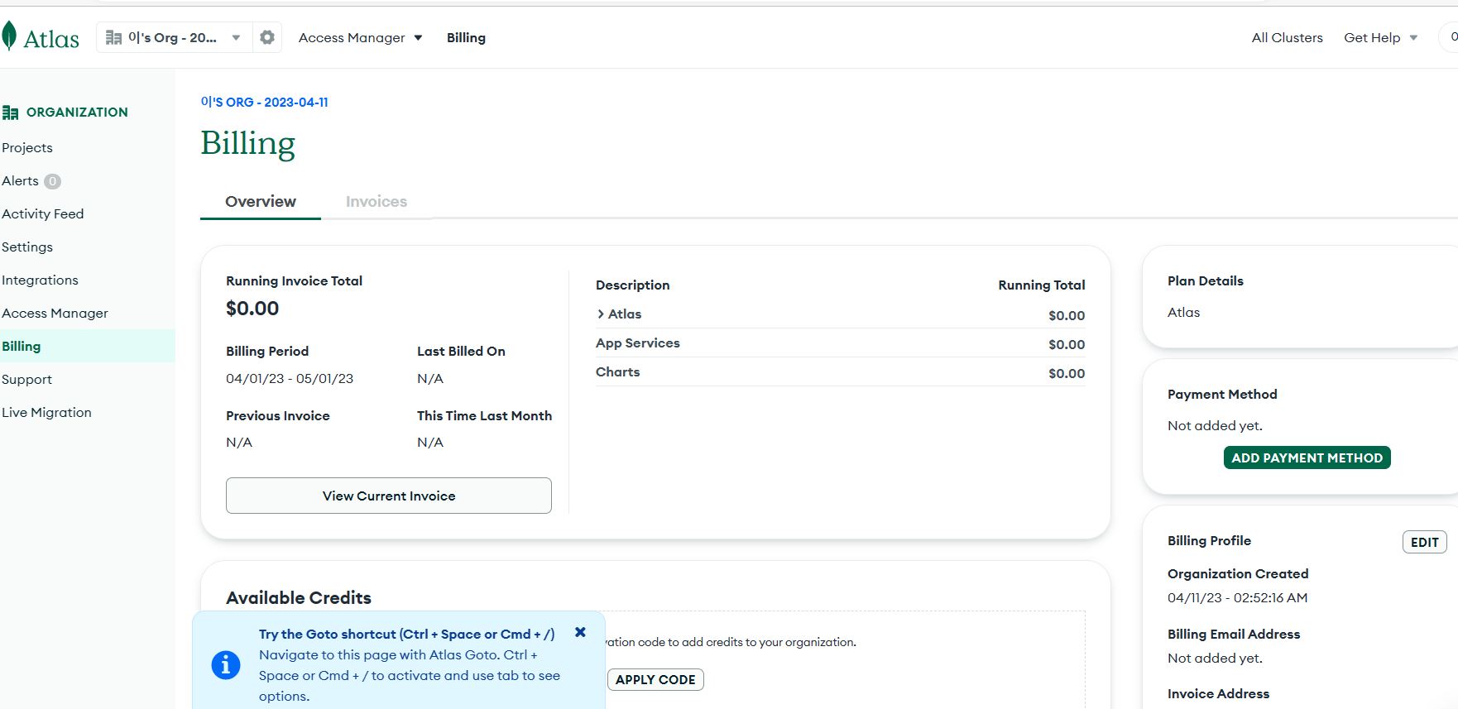Click the View Current Invoice button

pyautogui.click(x=389, y=496)
